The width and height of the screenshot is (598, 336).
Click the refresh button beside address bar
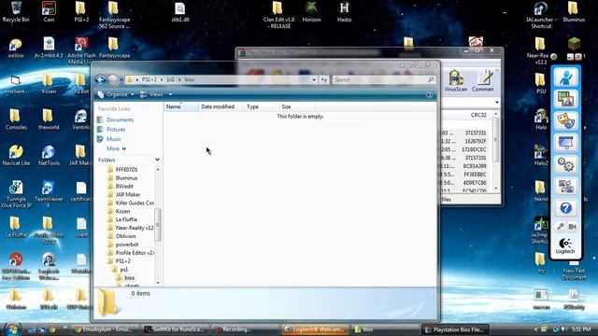pyautogui.click(x=324, y=79)
